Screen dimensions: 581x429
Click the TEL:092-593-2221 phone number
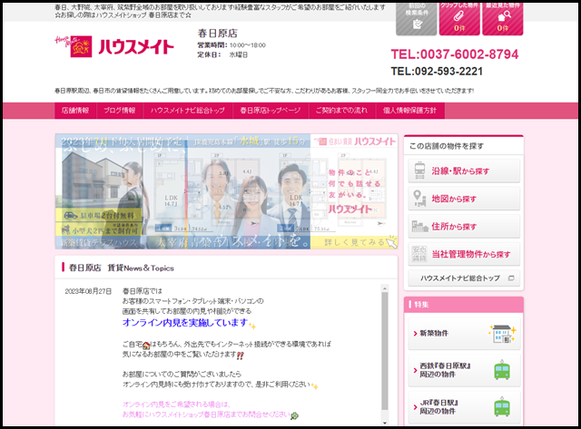point(437,71)
